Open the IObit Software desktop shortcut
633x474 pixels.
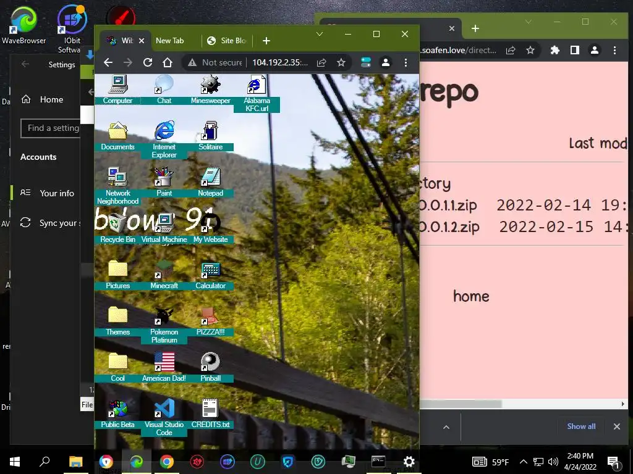[x=71, y=29]
